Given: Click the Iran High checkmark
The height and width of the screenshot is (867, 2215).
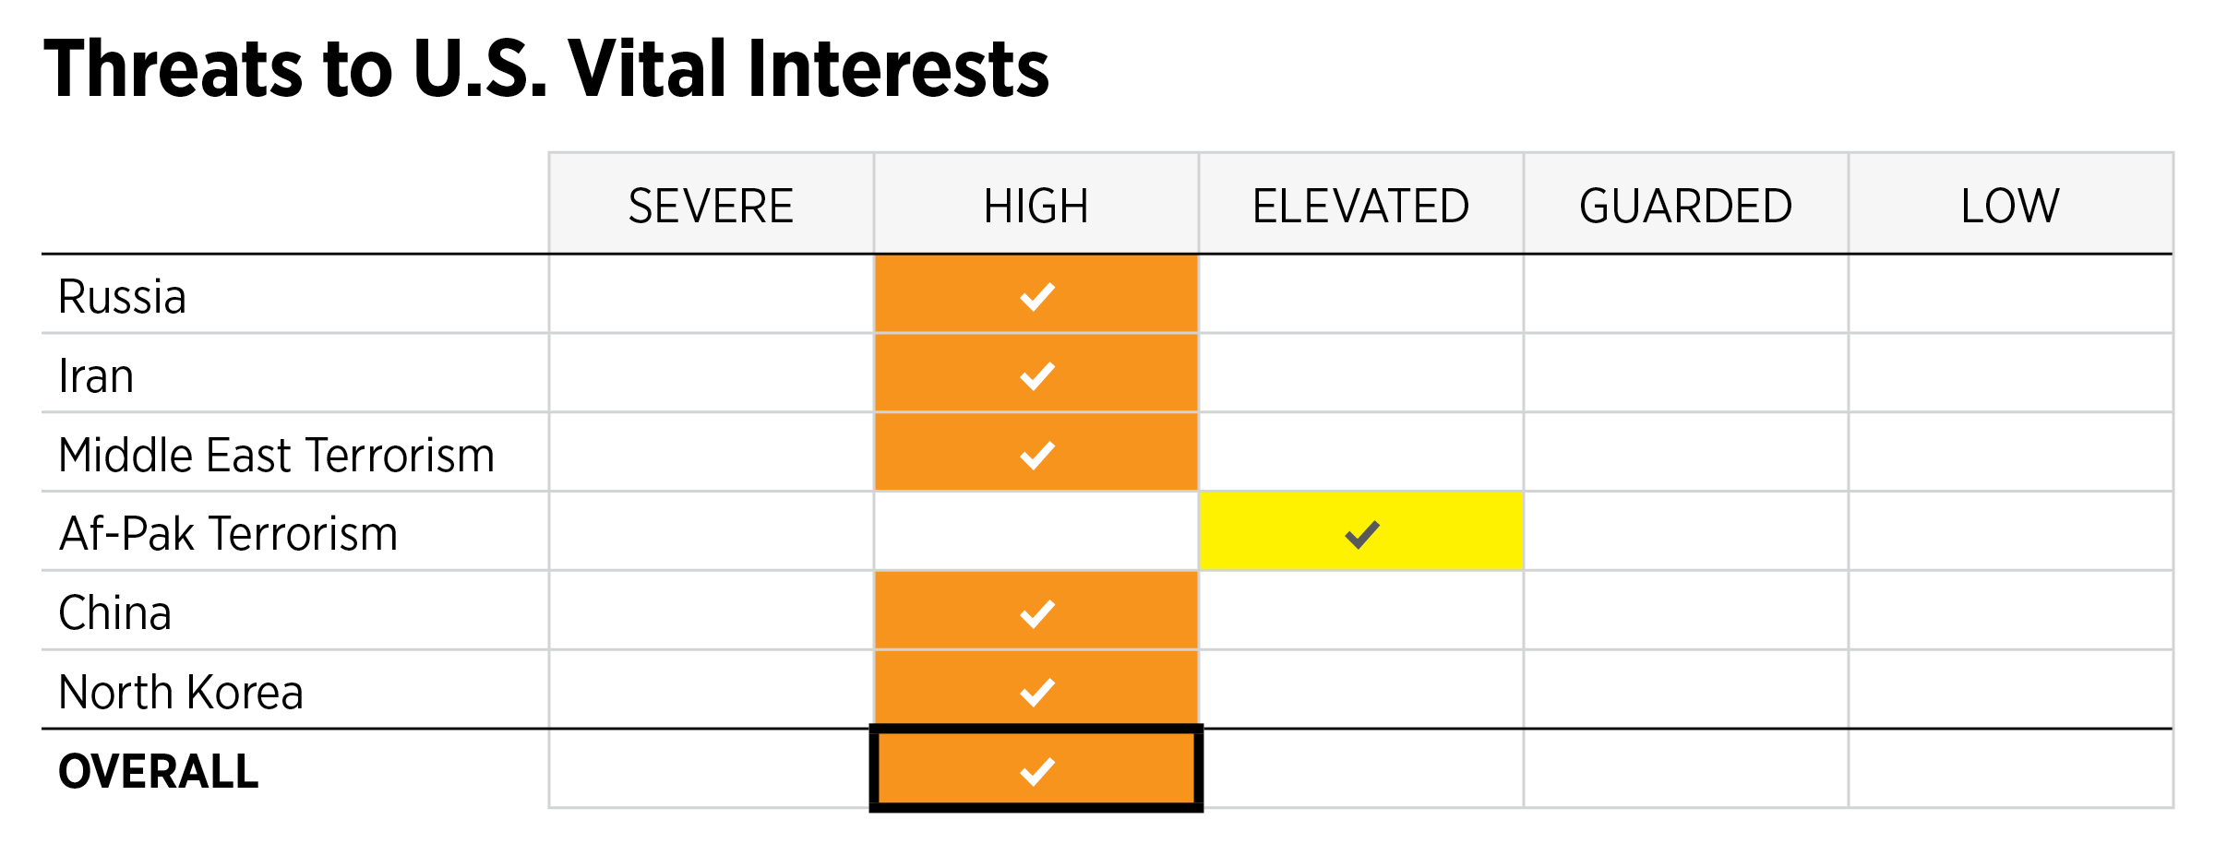Looking at the screenshot, I should tap(1036, 375).
